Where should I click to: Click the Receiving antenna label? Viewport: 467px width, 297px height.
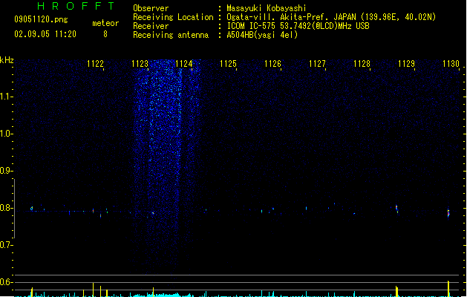pos(171,35)
